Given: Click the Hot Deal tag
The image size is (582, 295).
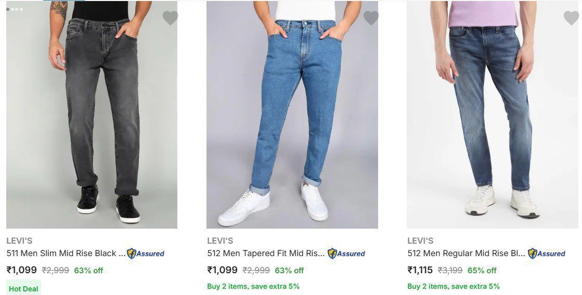Looking at the screenshot, I should [24, 288].
